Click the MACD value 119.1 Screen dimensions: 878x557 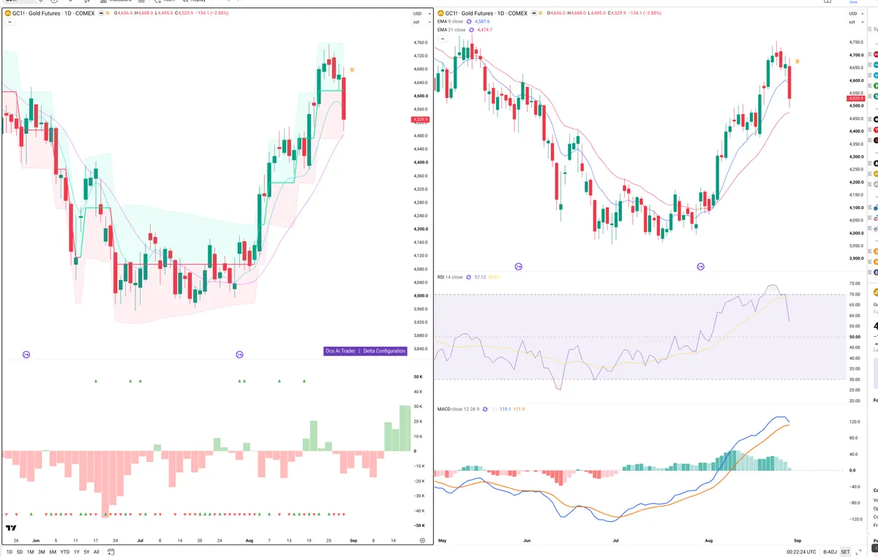505,409
